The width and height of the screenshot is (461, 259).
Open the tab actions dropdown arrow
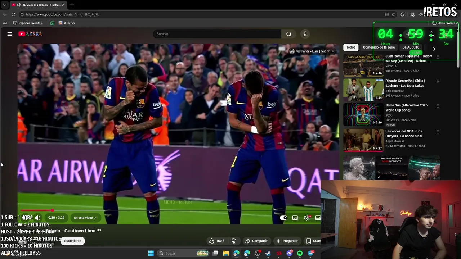click(x=5, y=5)
